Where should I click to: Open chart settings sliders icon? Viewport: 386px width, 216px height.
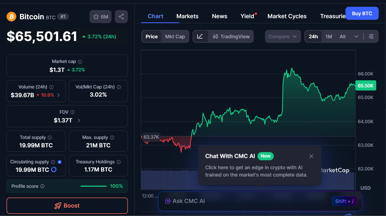(x=371, y=36)
